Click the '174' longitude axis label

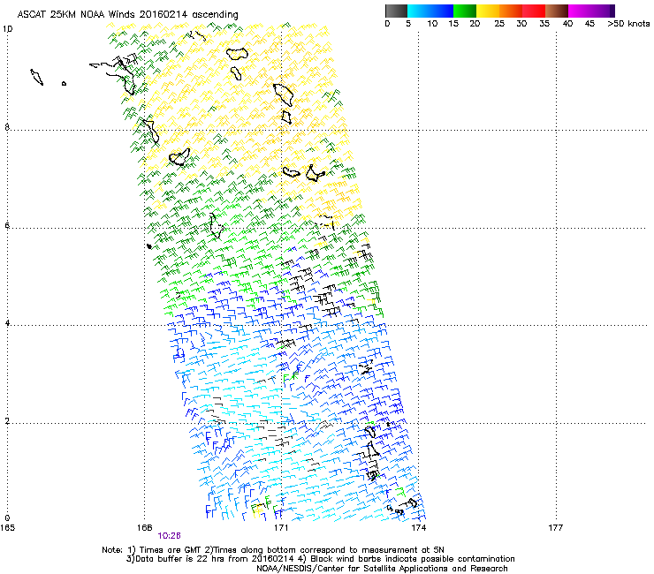pos(418,528)
